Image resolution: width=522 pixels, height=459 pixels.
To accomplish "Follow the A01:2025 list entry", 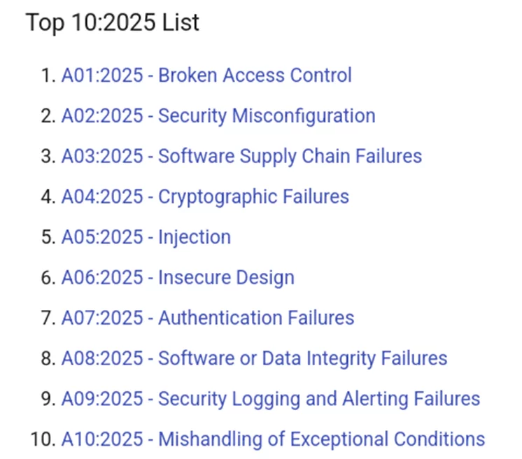I will pos(102,75).
